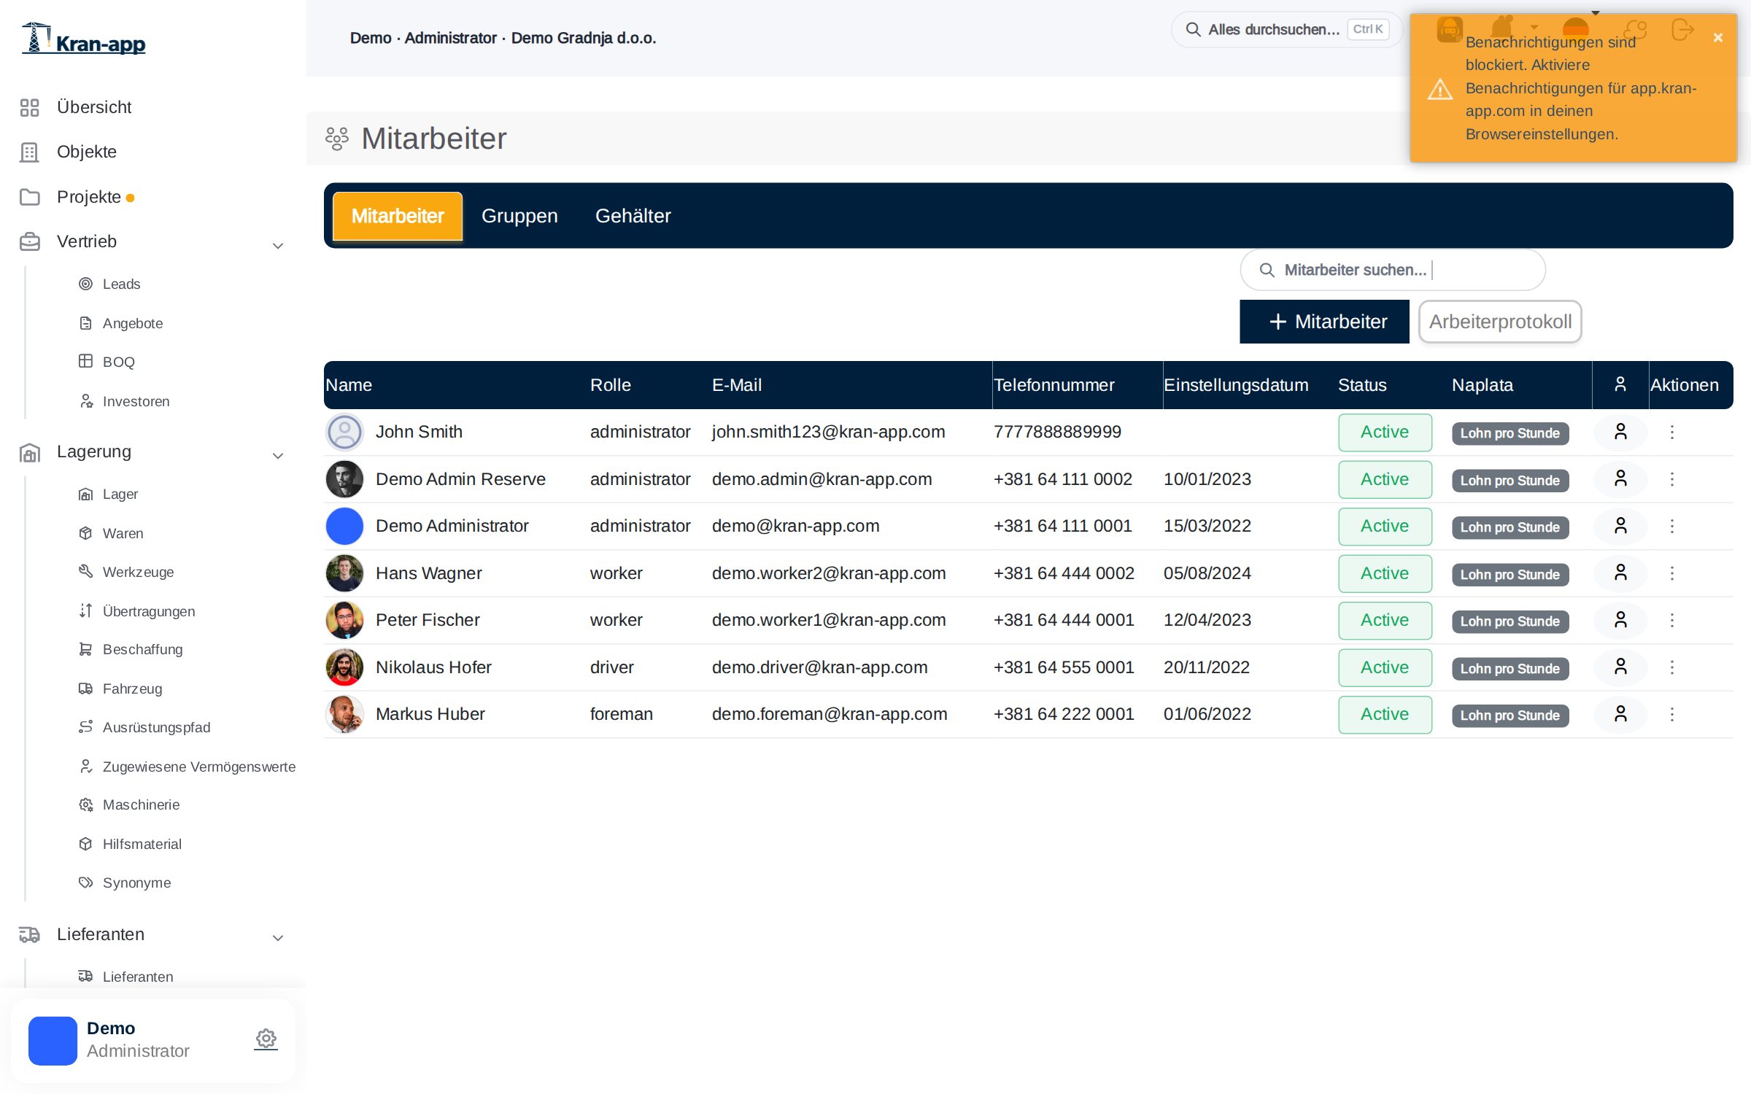Open Übersicht in the sidebar
This screenshot has width=1751, height=1094.
pyautogui.click(x=93, y=107)
